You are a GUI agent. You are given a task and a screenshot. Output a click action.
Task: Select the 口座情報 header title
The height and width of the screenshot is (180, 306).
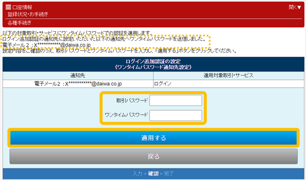(x=22, y=7)
